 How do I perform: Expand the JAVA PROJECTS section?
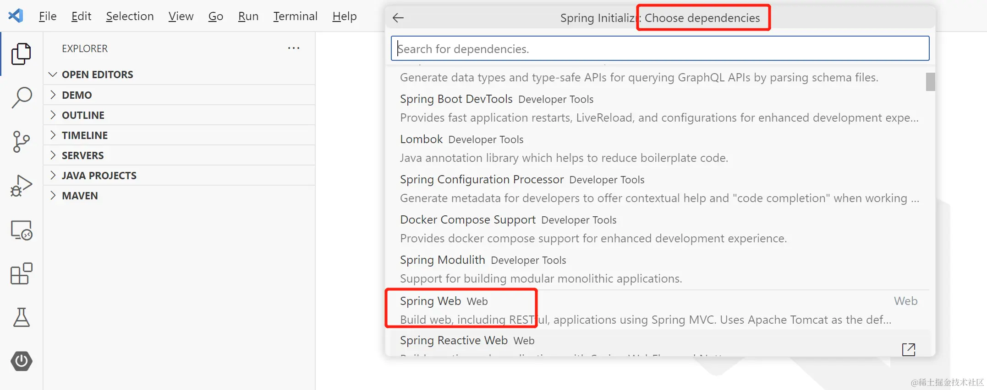tap(179, 175)
